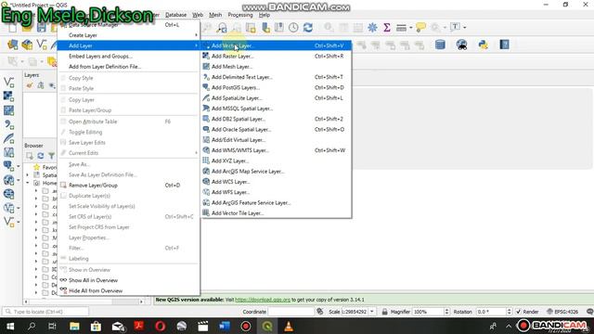594x334 pixels.
Task: Click the Coordinate input field
Action: pos(291,312)
